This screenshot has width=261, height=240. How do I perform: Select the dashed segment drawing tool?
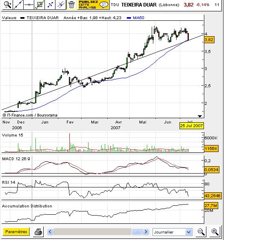[x=50, y=5]
